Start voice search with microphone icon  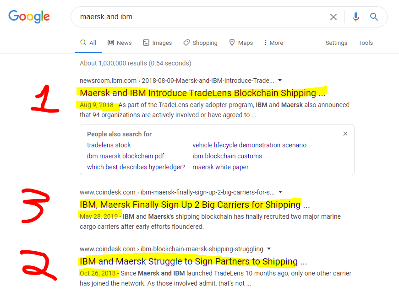coord(356,17)
